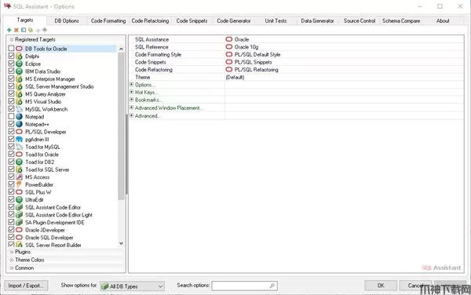This screenshot has width=471, height=295.
Task: Open the Code Snippets tab
Action: pyautogui.click(x=192, y=20)
